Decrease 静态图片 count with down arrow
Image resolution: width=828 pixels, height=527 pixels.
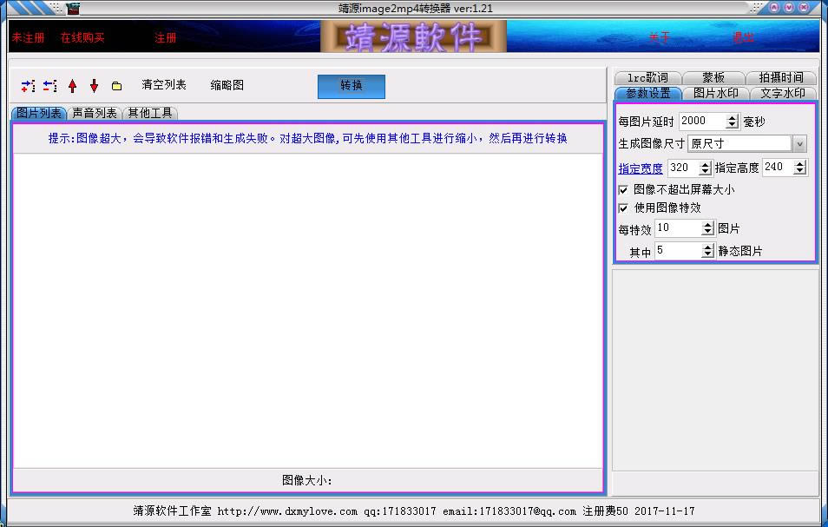(708, 254)
